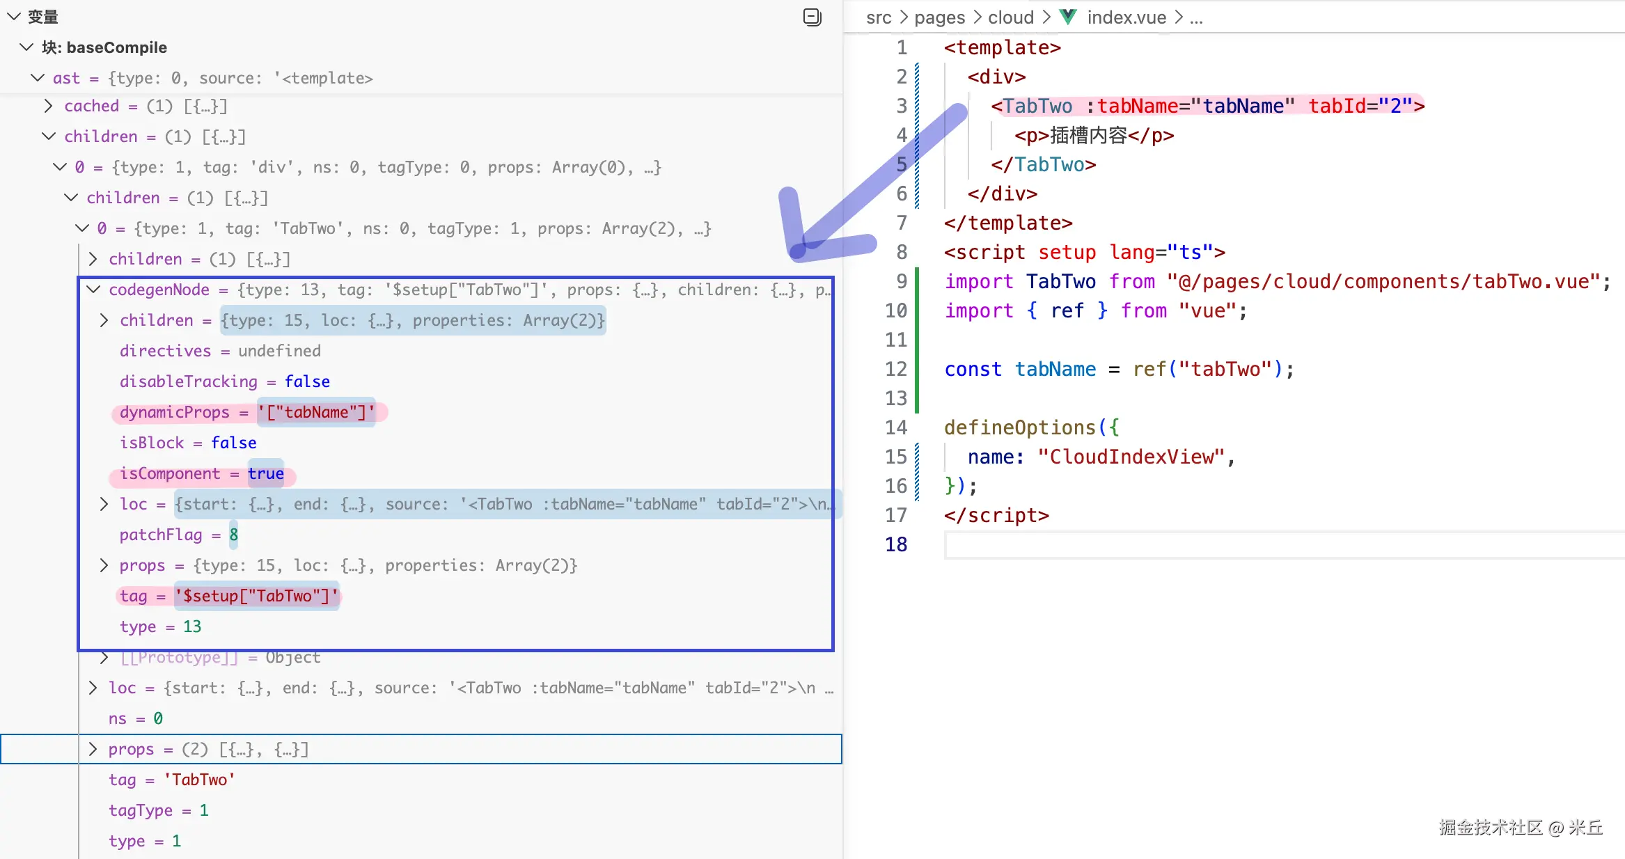Collapse the ast variable node
The width and height of the screenshot is (1625, 859).
point(38,78)
